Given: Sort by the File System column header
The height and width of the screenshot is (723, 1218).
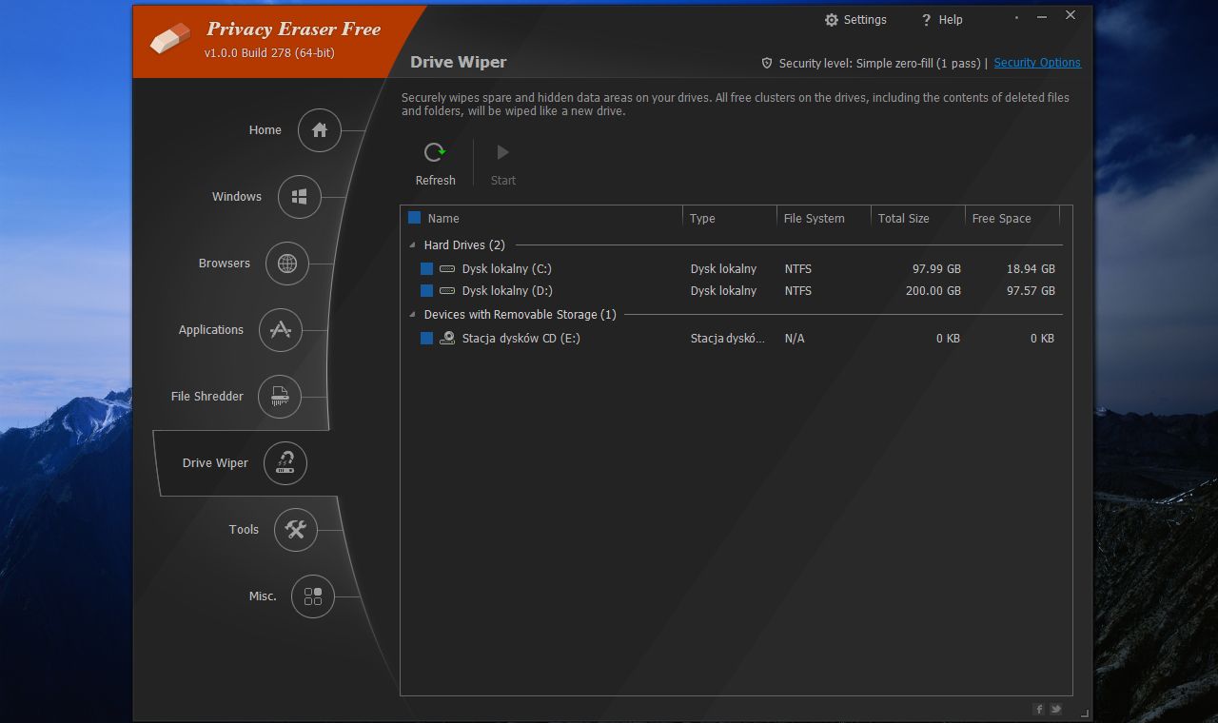Looking at the screenshot, I should [x=814, y=219].
